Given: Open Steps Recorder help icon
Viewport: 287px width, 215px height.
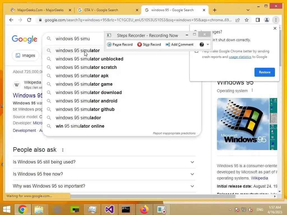Looking at the screenshot, I should (x=202, y=45).
